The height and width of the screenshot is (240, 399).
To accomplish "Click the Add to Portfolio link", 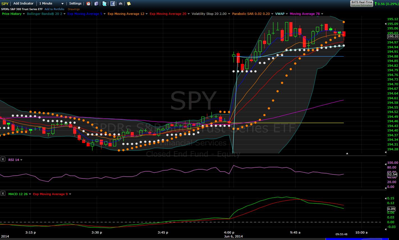I will (54, 9).
